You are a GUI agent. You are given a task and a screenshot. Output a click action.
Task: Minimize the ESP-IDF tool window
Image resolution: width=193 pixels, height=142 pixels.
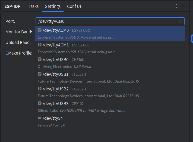(184, 6)
